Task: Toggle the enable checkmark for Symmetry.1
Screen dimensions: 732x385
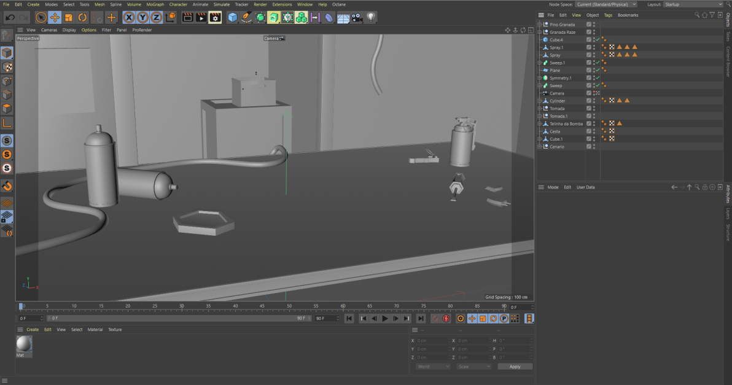Action: coord(597,78)
